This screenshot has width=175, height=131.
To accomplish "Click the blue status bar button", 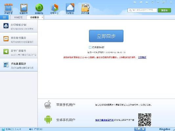I will [140, 129].
